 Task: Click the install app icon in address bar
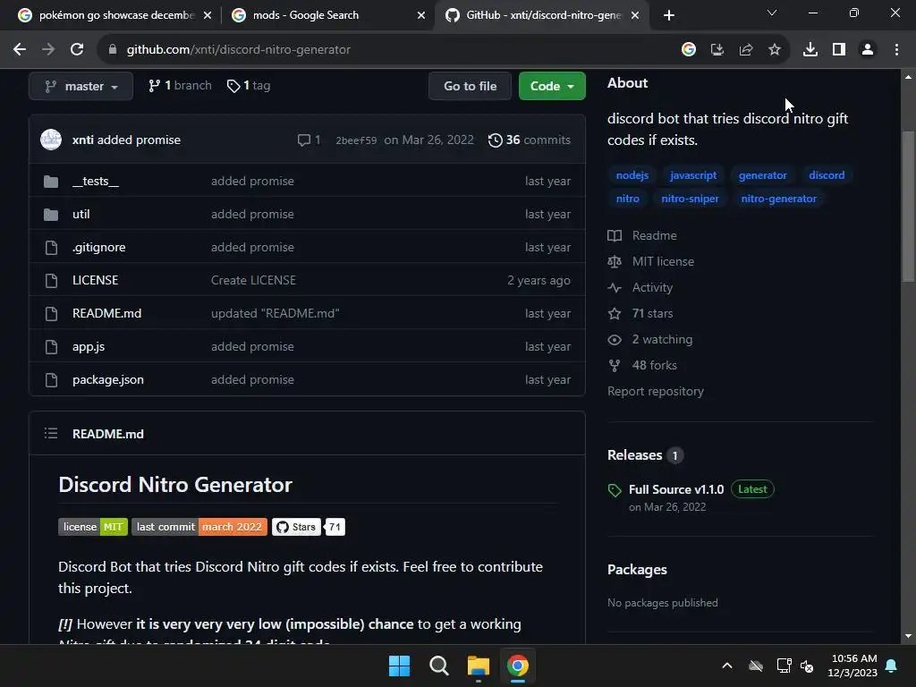[x=717, y=50]
